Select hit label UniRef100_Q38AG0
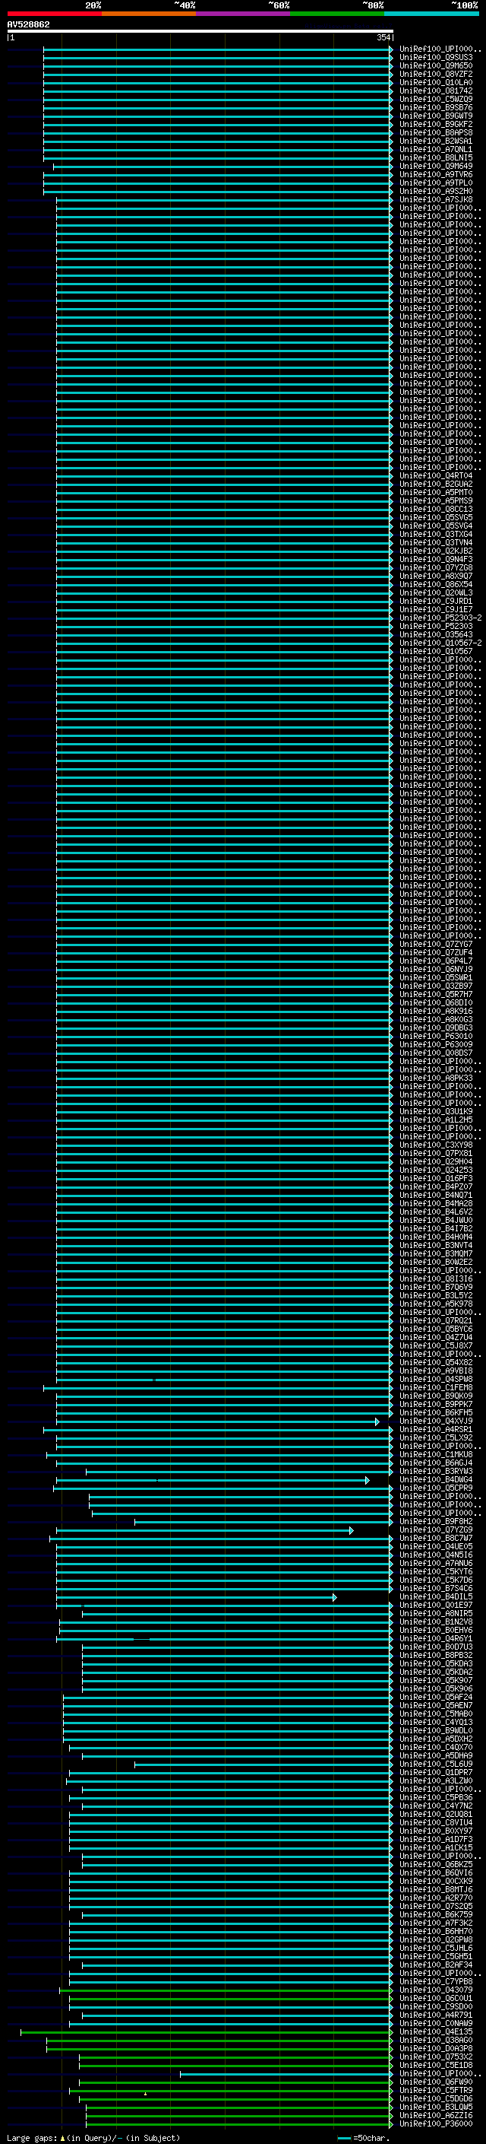 [x=436, y=2039]
